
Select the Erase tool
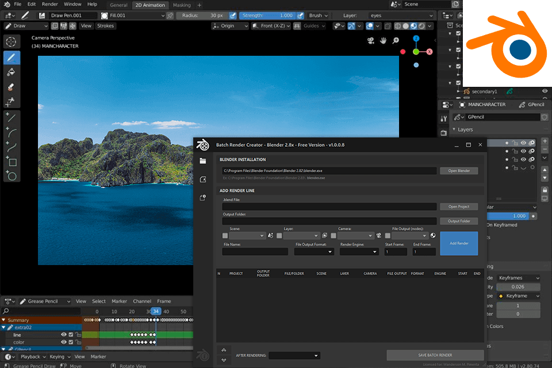(x=11, y=87)
